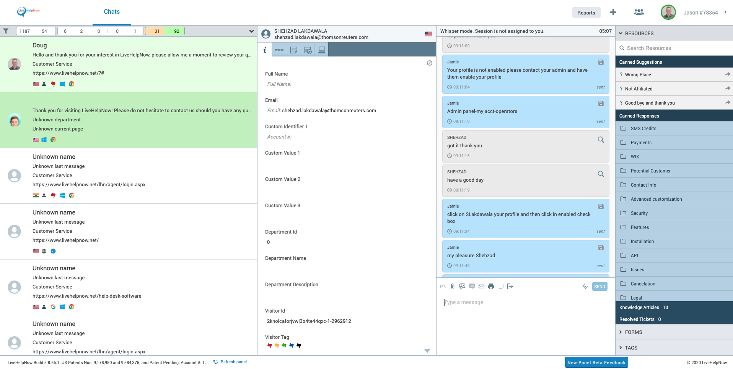This screenshot has height=369, width=733.
Task: Open the Reports button
Action: tap(586, 13)
